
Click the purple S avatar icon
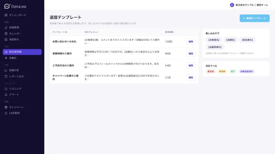pyautogui.click(x=232, y=5)
